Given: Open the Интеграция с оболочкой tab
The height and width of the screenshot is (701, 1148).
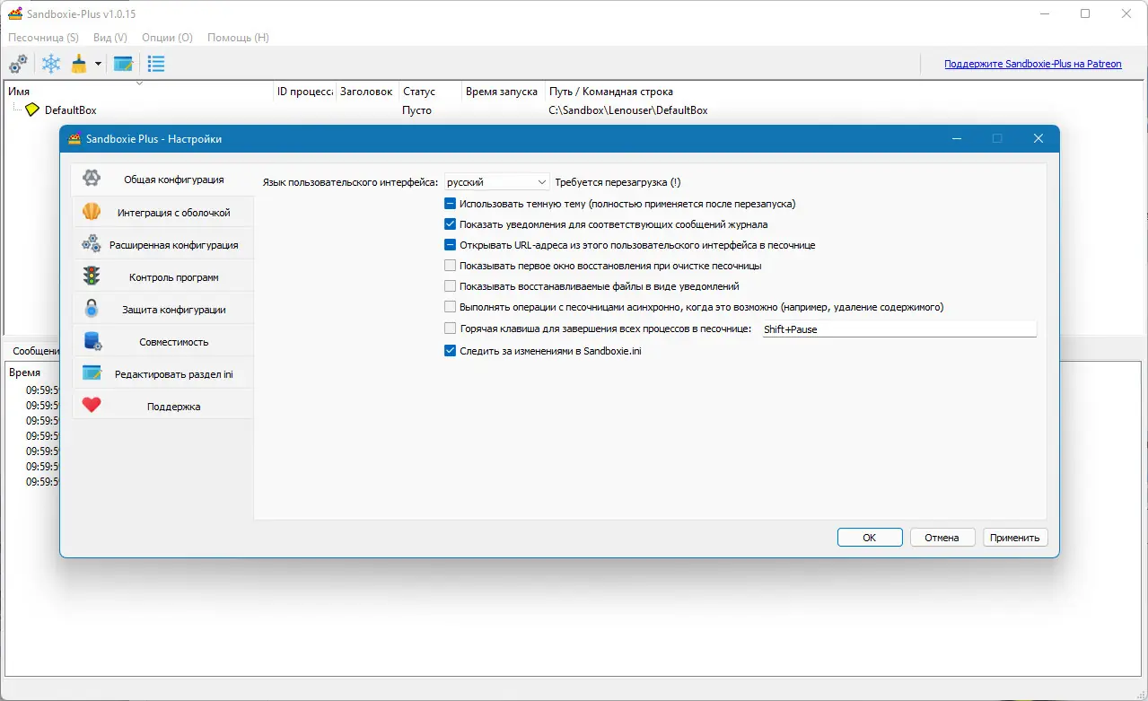Looking at the screenshot, I should click(162, 213).
